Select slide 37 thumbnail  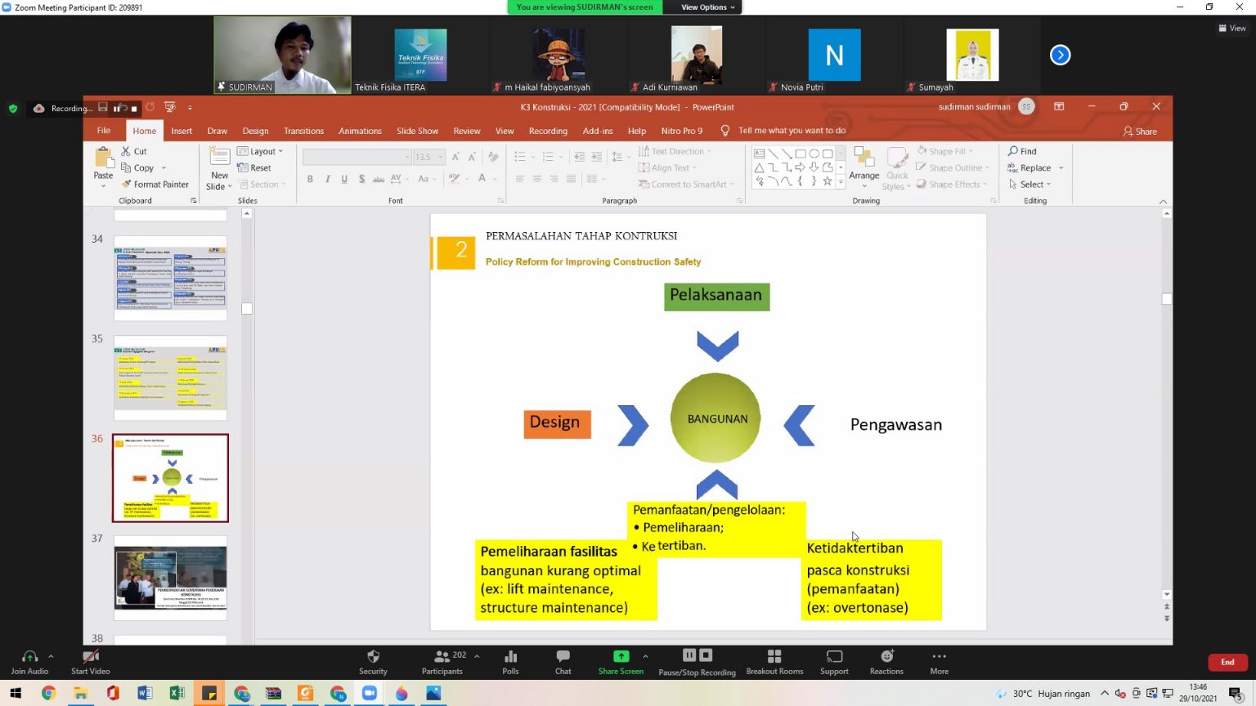pyautogui.click(x=170, y=578)
